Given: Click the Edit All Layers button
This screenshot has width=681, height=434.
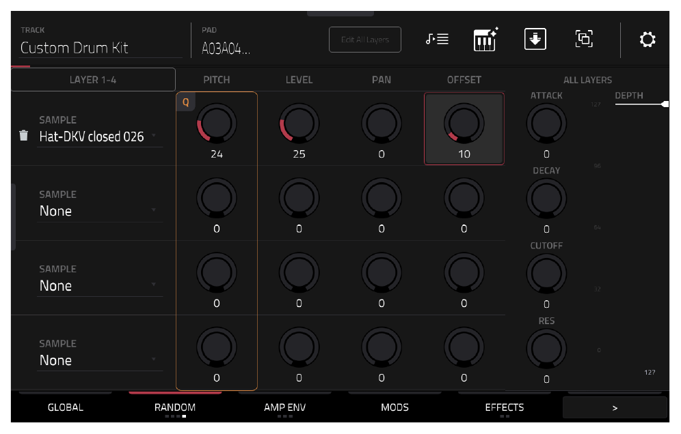Looking at the screenshot, I should point(365,40).
